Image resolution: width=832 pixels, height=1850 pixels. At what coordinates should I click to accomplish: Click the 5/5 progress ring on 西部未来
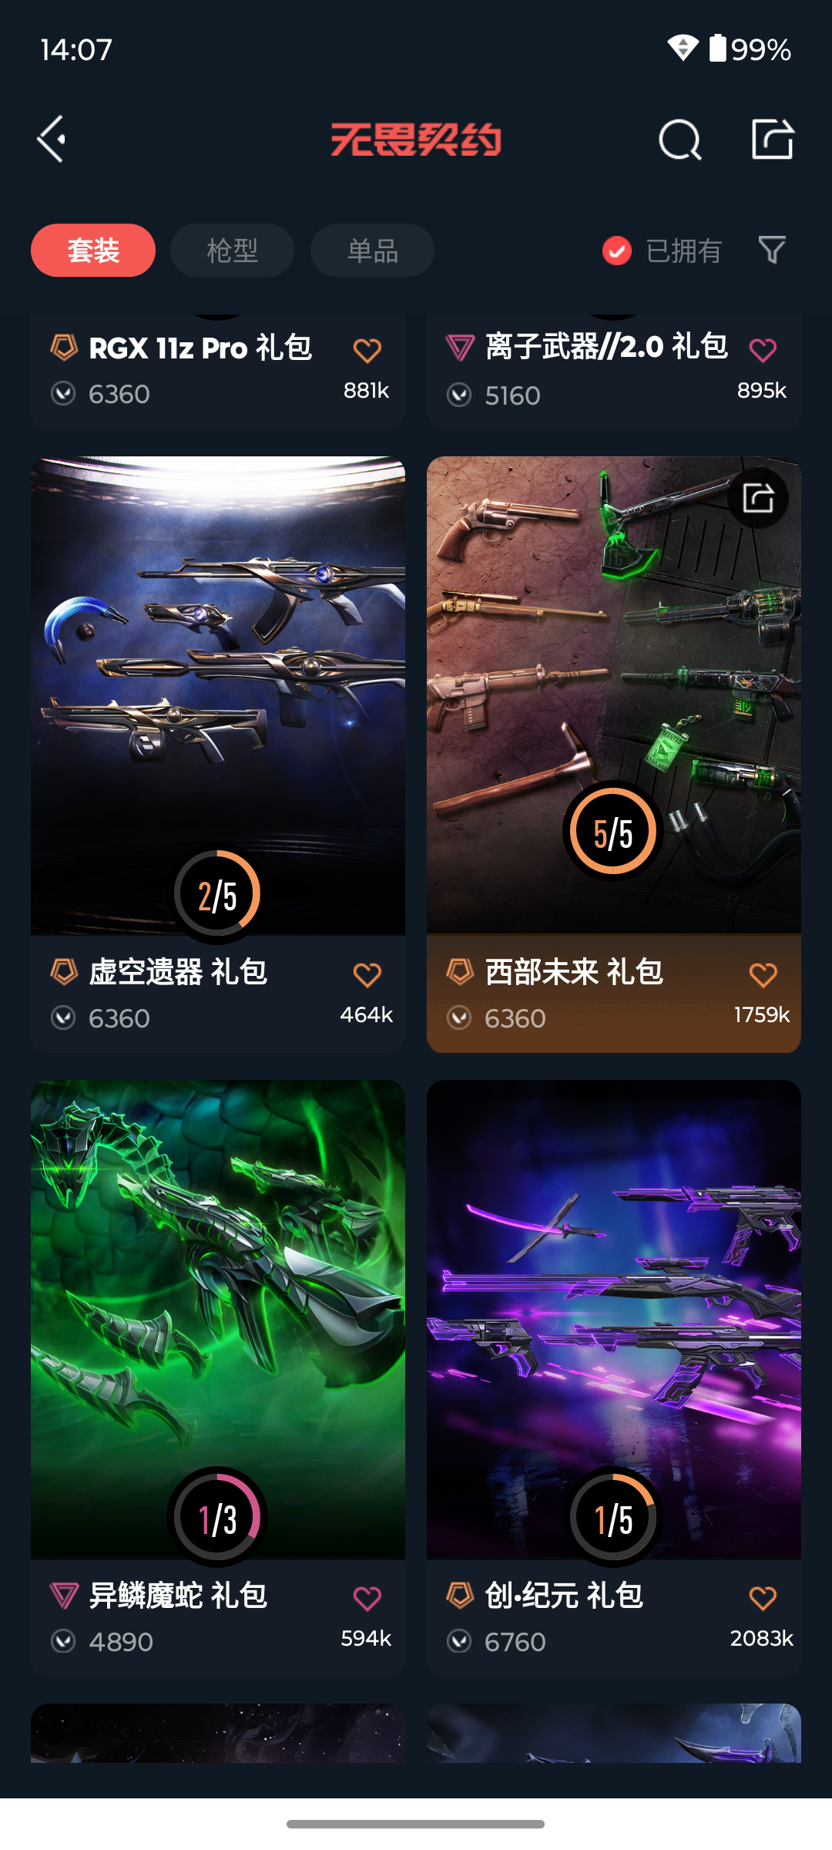(613, 832)
